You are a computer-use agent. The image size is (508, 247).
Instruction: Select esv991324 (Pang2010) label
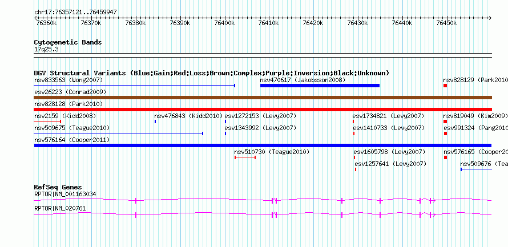476,128
